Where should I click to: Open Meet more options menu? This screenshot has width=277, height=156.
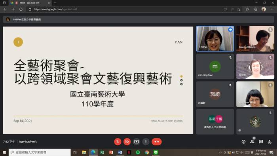click(146, 142)
